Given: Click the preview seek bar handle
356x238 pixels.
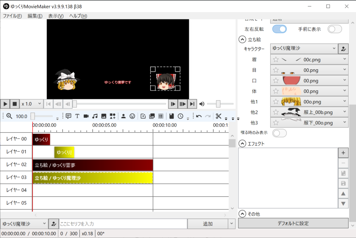Looking at the screenshot, I should tap(74, 104).
